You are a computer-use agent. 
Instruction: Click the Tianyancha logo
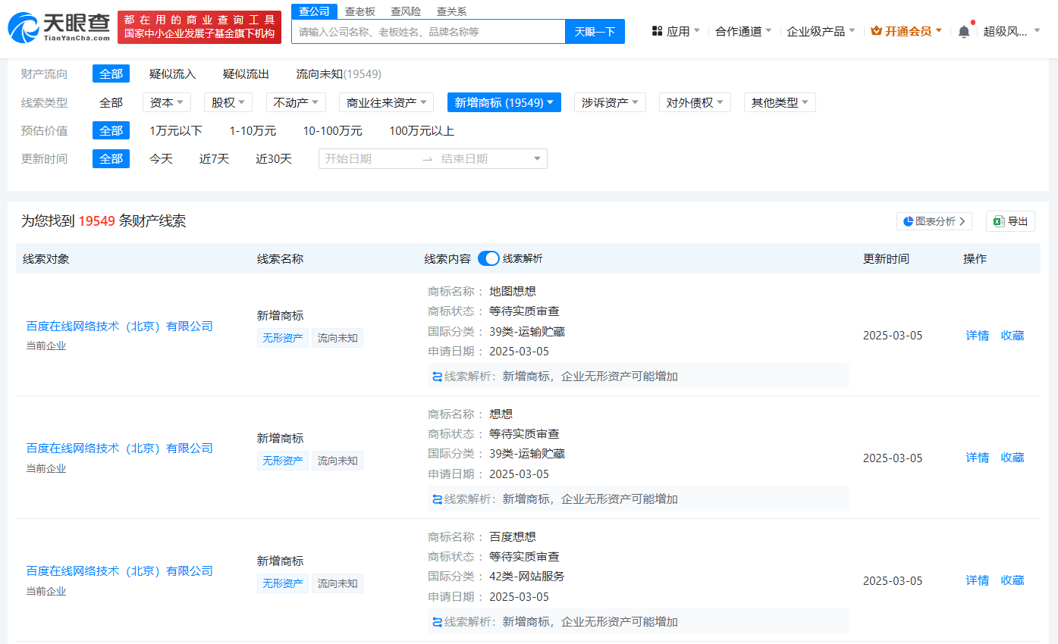(59, 27)
